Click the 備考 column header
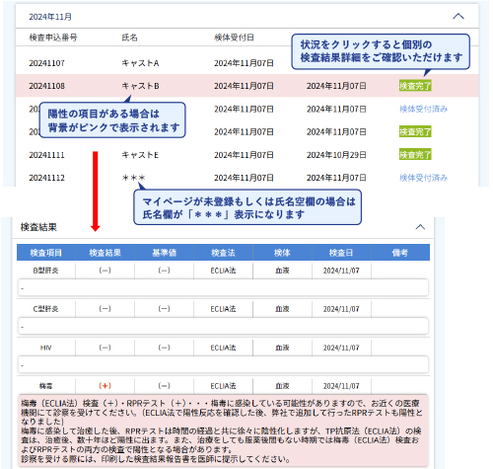The image size is (493, 469). (400, 253)
